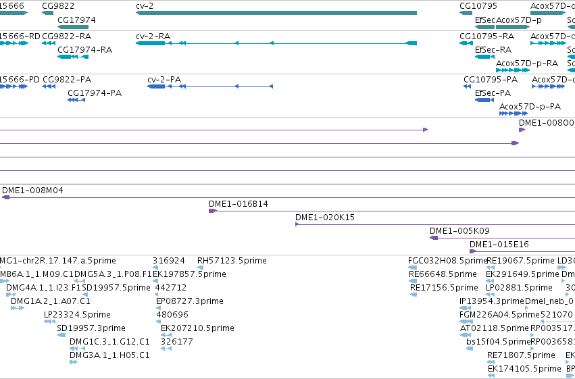Select transcript label CG9822-RA

[x=67, y=36]
